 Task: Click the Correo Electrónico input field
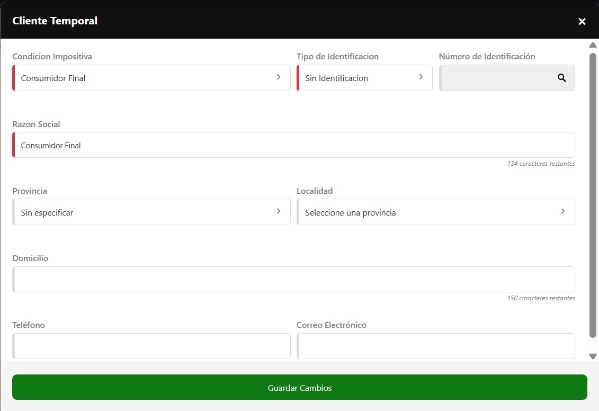point(436,346)
